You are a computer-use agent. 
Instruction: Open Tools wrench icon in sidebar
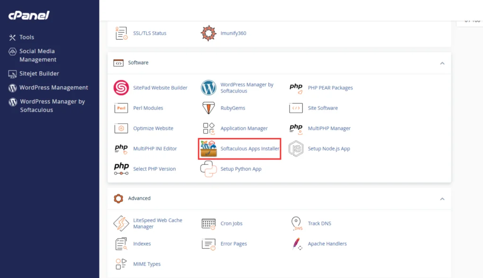tap(12, 37)
